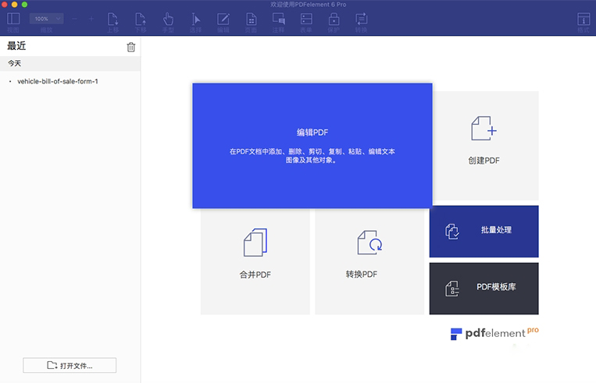
Task: Open the Page (页面) toolbar icon
Action: pyautogui.click(x=251, y=19)
